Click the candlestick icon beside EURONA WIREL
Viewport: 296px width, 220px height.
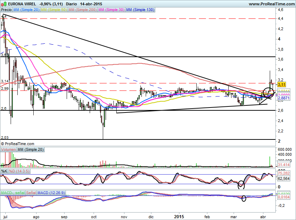click(4, 4)
